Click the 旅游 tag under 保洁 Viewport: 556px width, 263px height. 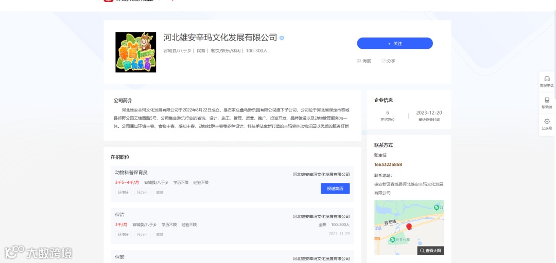(160, 235)
